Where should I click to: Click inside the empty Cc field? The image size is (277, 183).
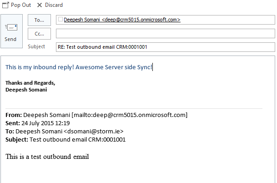(x=165, y=34)
